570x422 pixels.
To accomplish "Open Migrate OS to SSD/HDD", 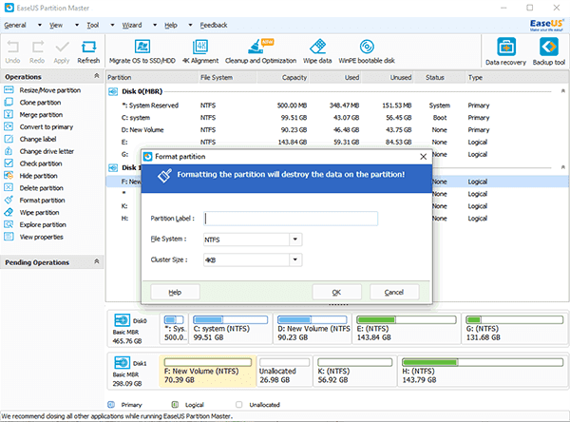I will tap(142, 51).
